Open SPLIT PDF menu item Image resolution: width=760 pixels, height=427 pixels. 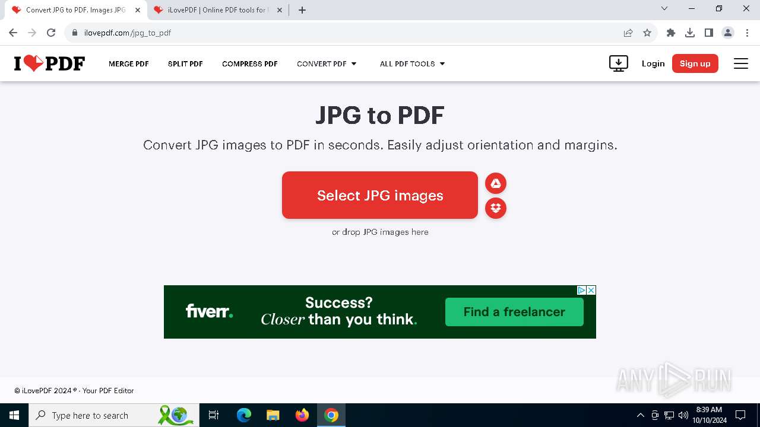click(185, 63)
